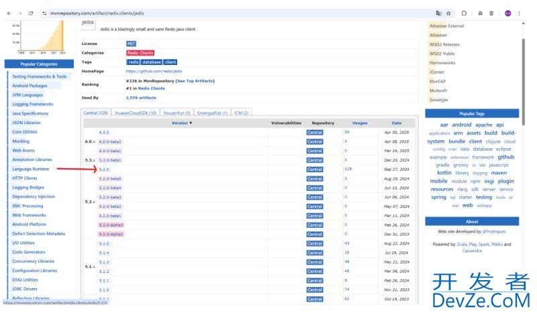537x315 pixels.
Task: Open the browser profile avatar
Action: pos(508,13)
